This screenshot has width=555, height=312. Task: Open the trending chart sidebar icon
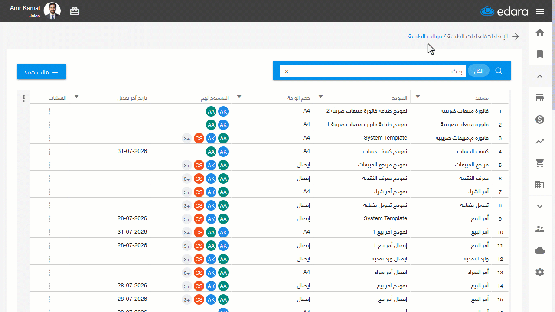coord(540,141)
